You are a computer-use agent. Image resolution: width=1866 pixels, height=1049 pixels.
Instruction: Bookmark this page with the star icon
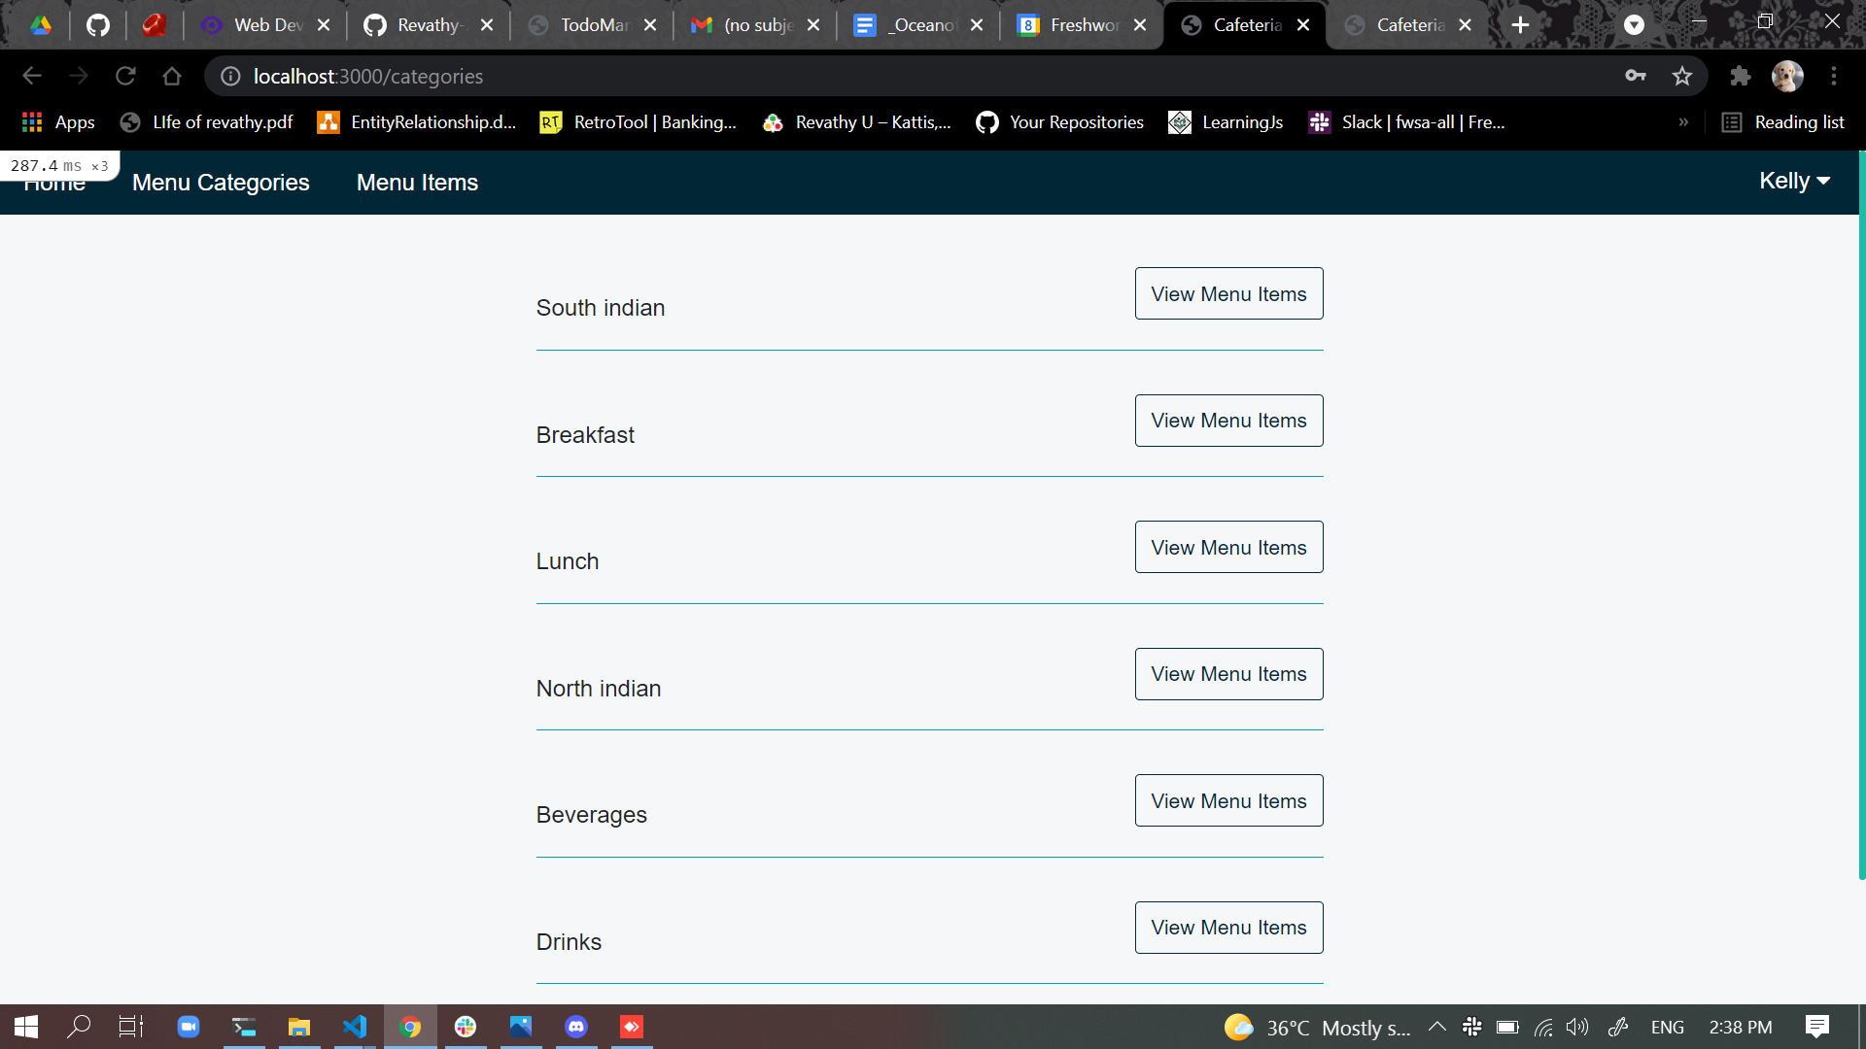[1682, 76]
